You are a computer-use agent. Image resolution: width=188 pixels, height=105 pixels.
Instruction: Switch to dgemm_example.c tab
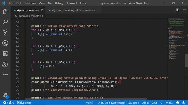pos(28,10)
